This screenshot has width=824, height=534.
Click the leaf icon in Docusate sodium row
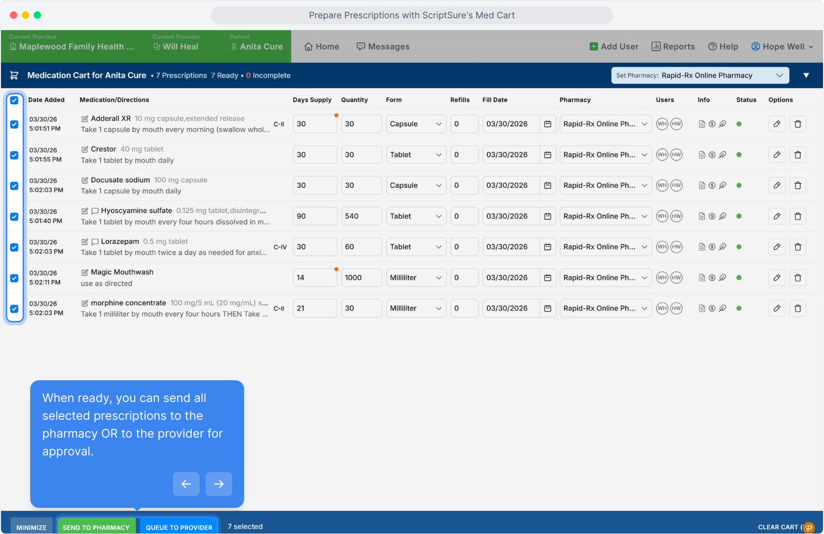tap(722, 185)
